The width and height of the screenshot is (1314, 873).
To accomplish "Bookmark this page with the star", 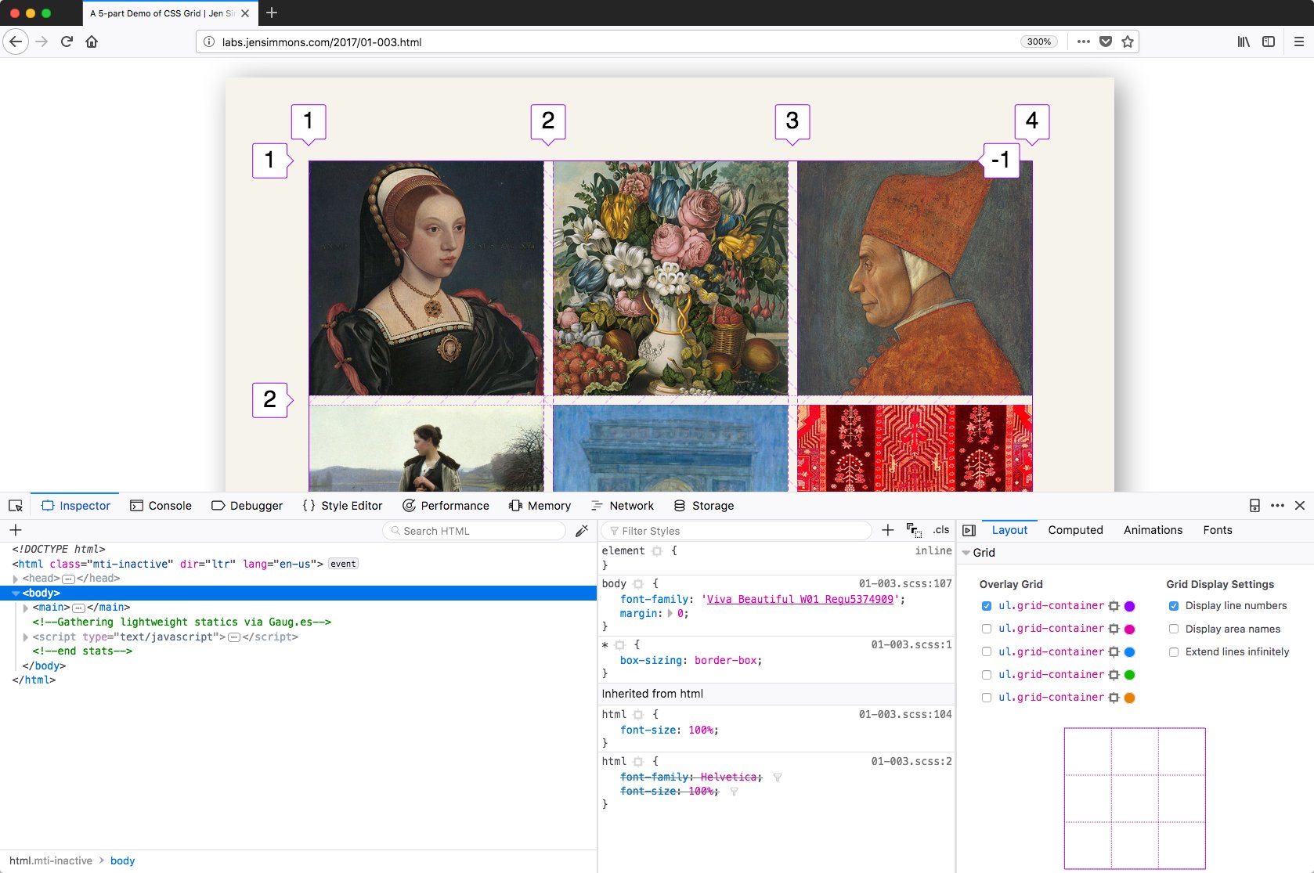I will point(1128,41).
